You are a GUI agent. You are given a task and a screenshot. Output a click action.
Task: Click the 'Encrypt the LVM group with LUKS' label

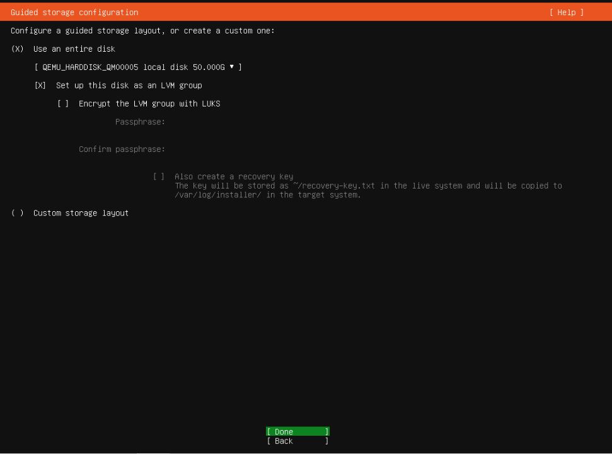point(149,103)
